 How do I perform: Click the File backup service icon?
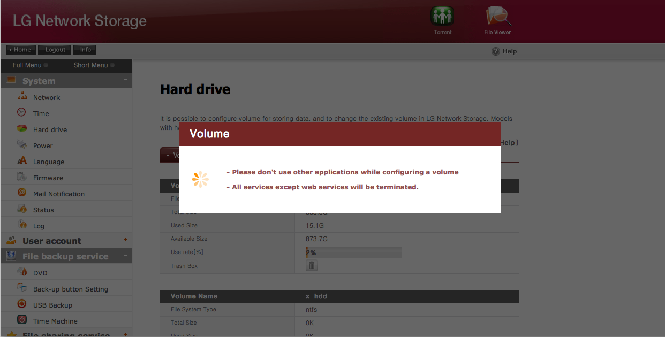11,256
